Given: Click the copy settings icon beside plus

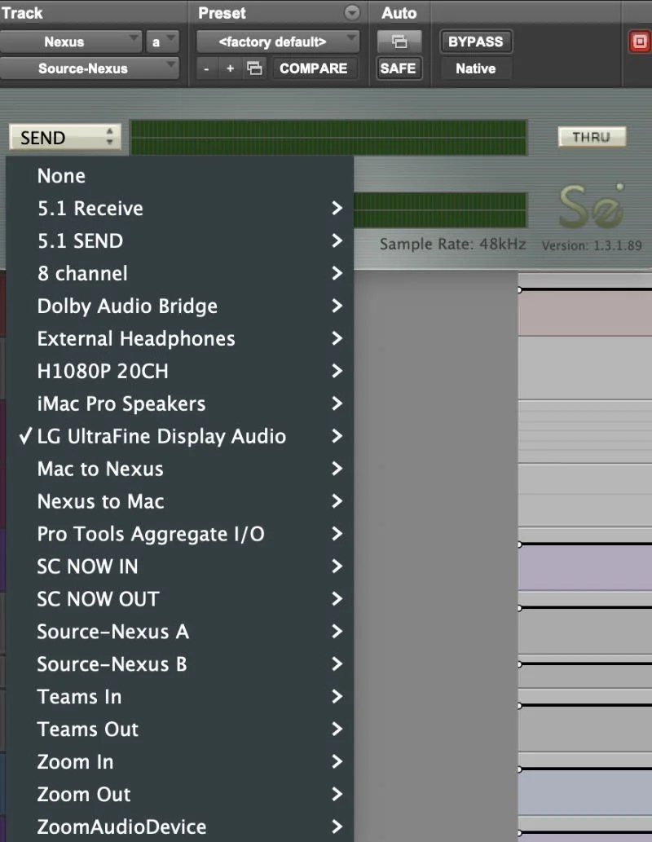Looking at the screenshot, I should click(x=254, y=68).
